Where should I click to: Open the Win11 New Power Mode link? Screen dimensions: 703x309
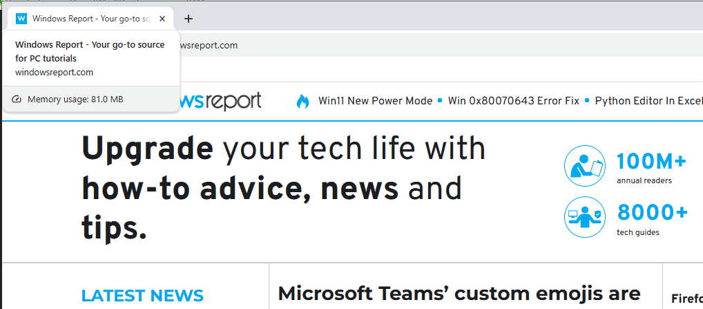pyautogui.click(x=375, y=101)
